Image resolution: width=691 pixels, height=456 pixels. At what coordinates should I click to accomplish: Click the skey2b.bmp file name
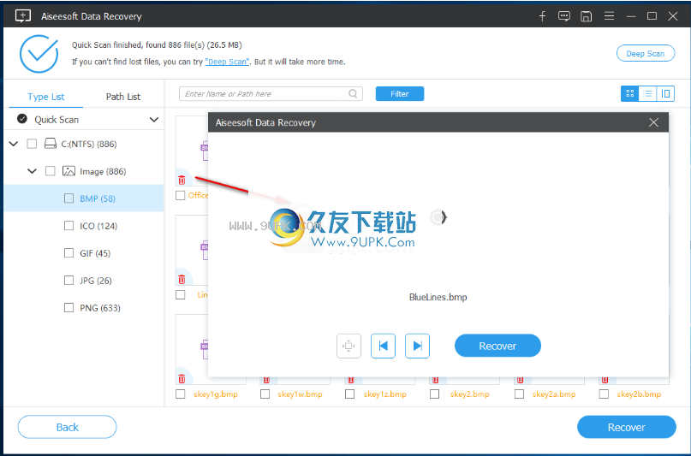639,394
